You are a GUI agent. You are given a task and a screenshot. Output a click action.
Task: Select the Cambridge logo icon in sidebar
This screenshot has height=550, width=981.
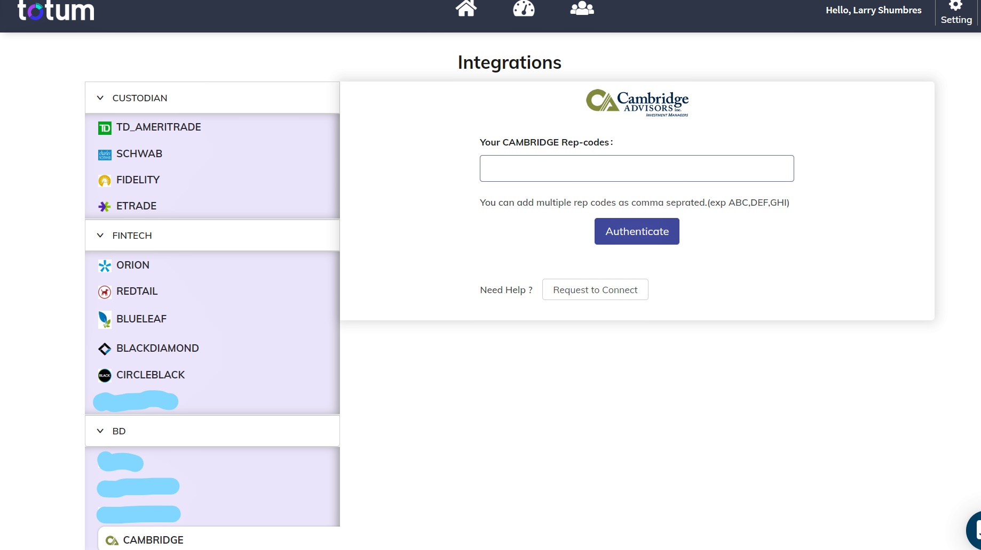[x=112, y=541]
